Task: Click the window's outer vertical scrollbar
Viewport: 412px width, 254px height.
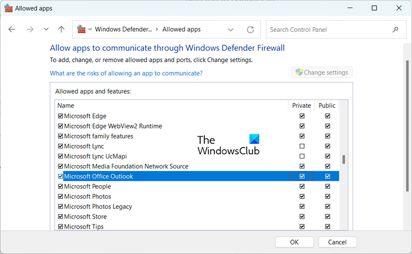Action: [x=407, y=126]
